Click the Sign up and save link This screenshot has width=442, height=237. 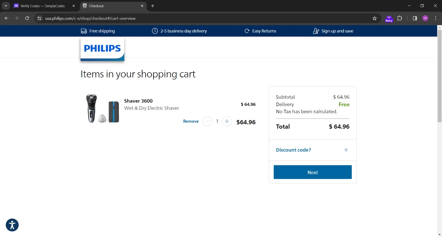pos(337,31)
